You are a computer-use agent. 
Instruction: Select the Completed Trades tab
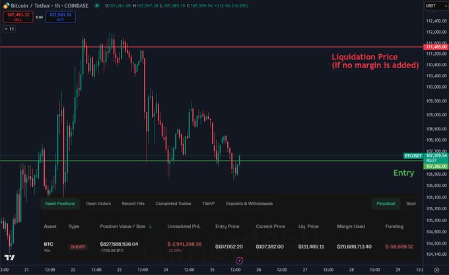click(173, 204)
